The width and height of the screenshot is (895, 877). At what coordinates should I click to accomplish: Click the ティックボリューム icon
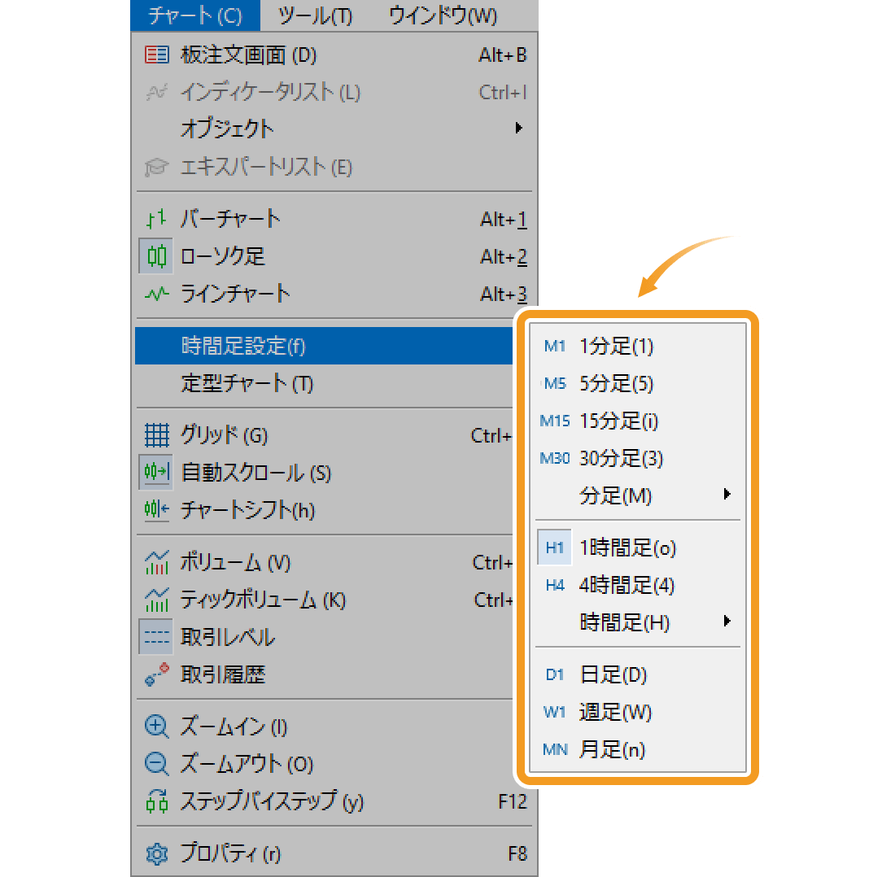156,600
